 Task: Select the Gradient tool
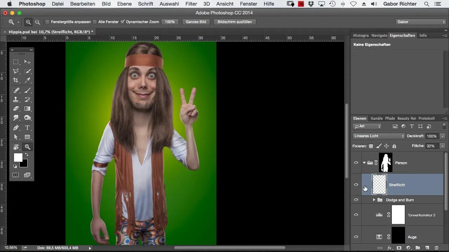pyautogui.click(x=27, y=109)
